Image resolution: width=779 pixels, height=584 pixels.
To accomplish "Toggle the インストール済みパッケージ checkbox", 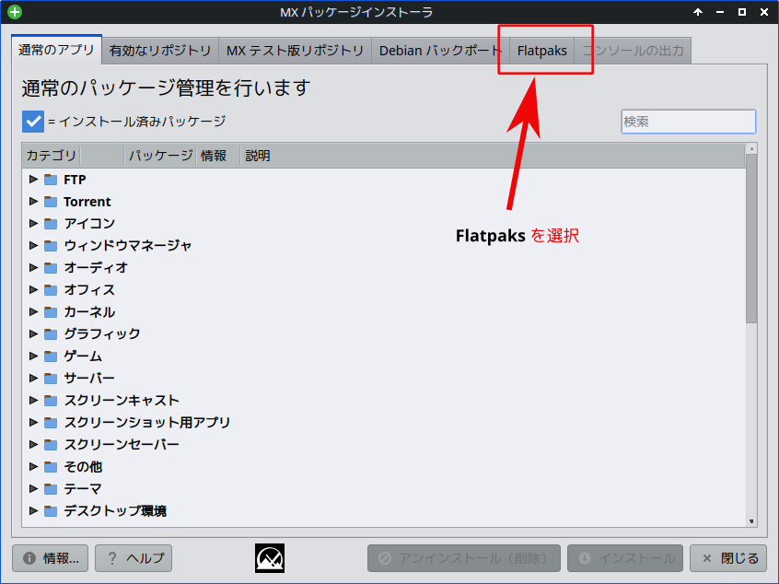I will pyautogui.click(x=33, y=122).
